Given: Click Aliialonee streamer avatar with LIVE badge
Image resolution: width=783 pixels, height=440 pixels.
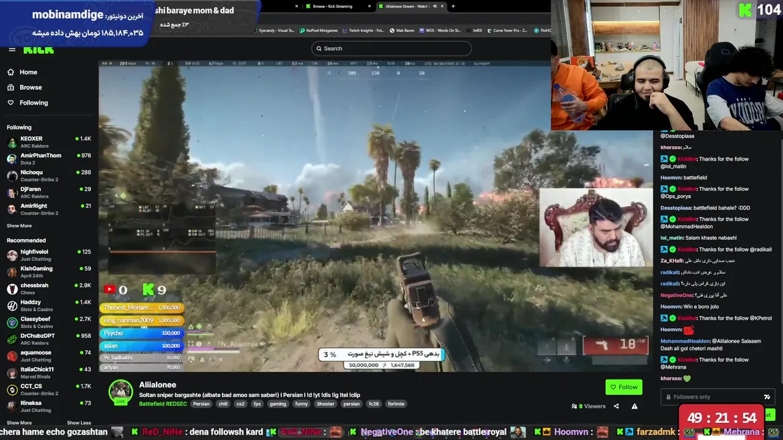Looking at the screenshot, I should 121,392.
